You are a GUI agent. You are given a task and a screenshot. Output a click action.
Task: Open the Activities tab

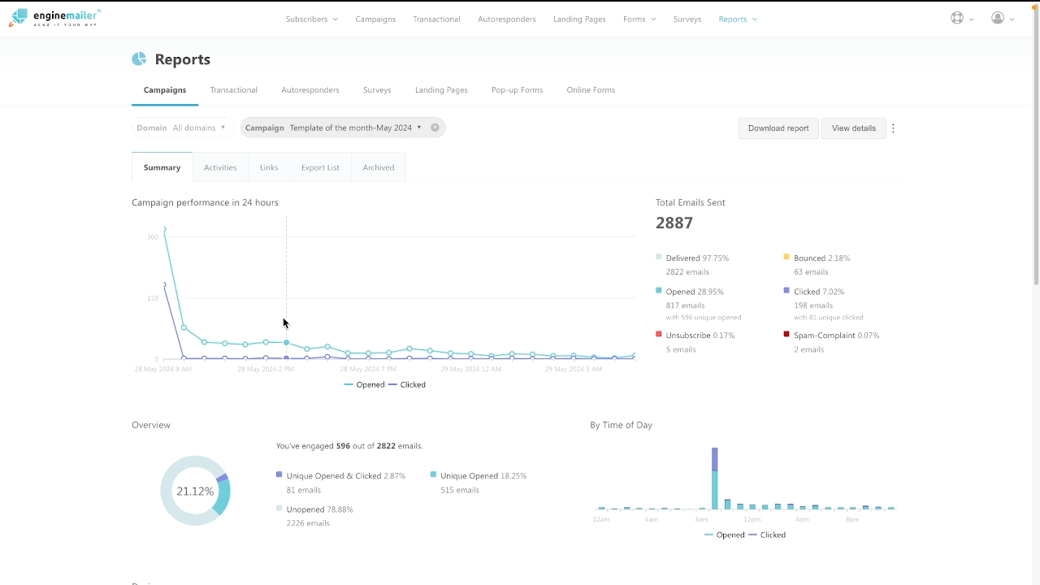point(219,167)
